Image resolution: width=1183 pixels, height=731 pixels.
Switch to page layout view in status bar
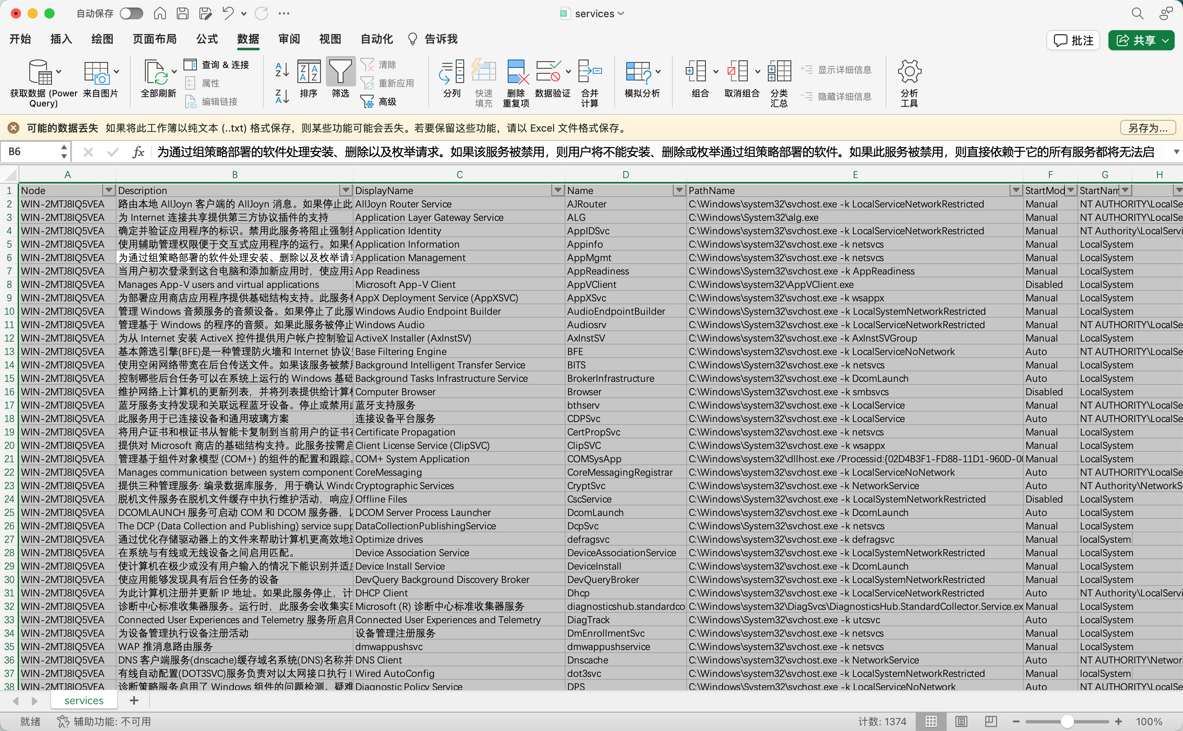pyautogui.click(x=961, y=721)
